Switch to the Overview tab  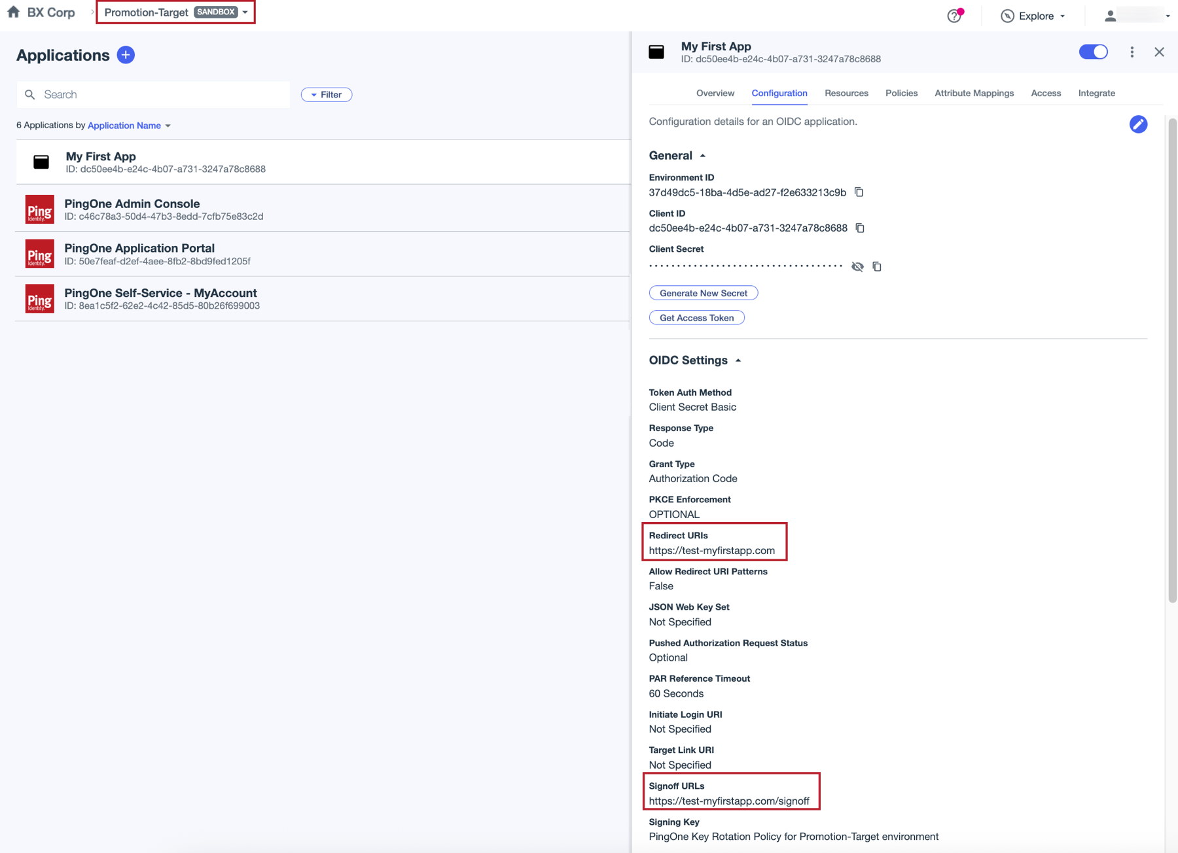(x=715, y=94)
